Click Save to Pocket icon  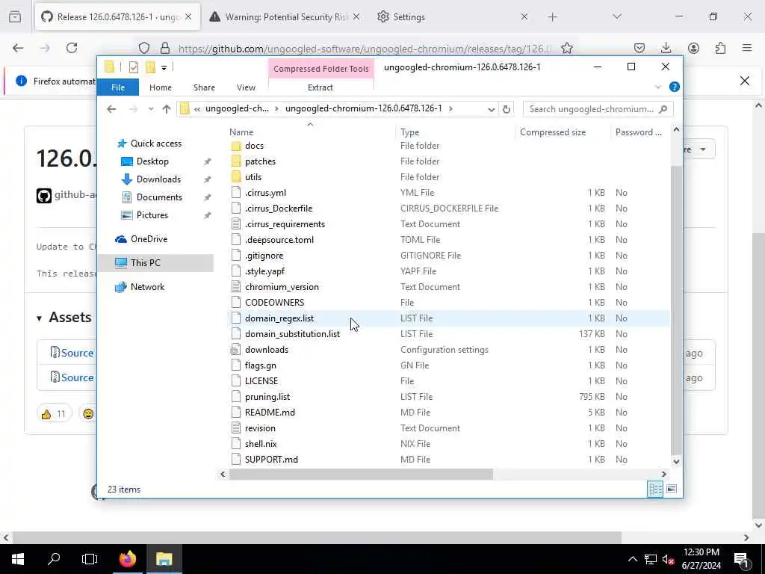coord(639,48)
